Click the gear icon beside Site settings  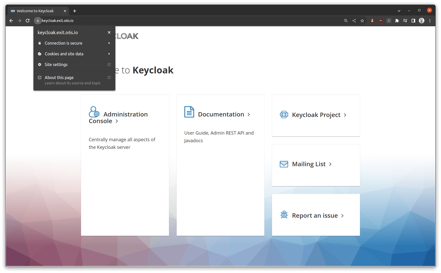pyautogui.click(x=40, y=64)
